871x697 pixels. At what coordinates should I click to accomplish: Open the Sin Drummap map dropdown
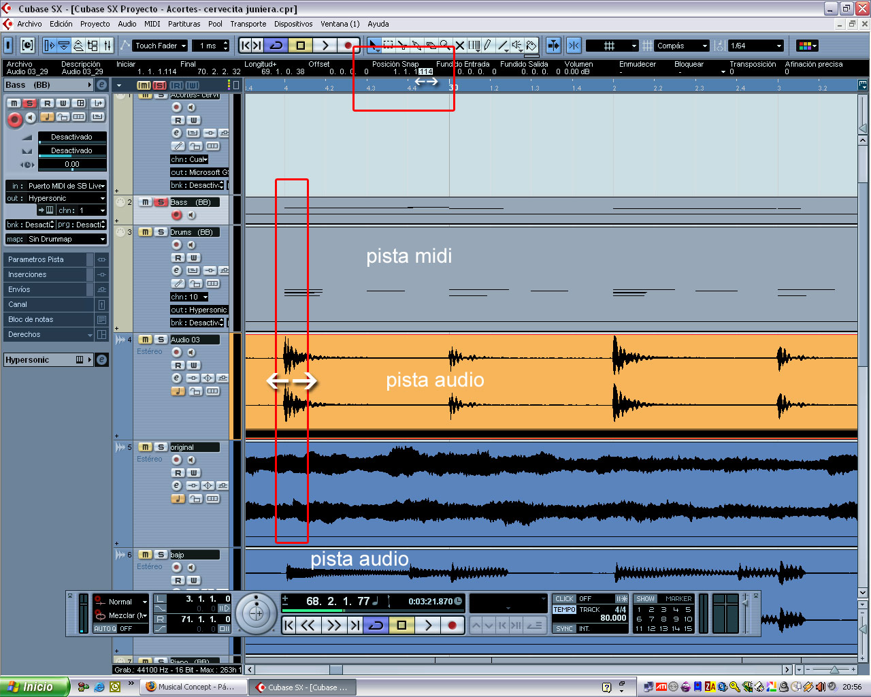(x=56, y=239)
